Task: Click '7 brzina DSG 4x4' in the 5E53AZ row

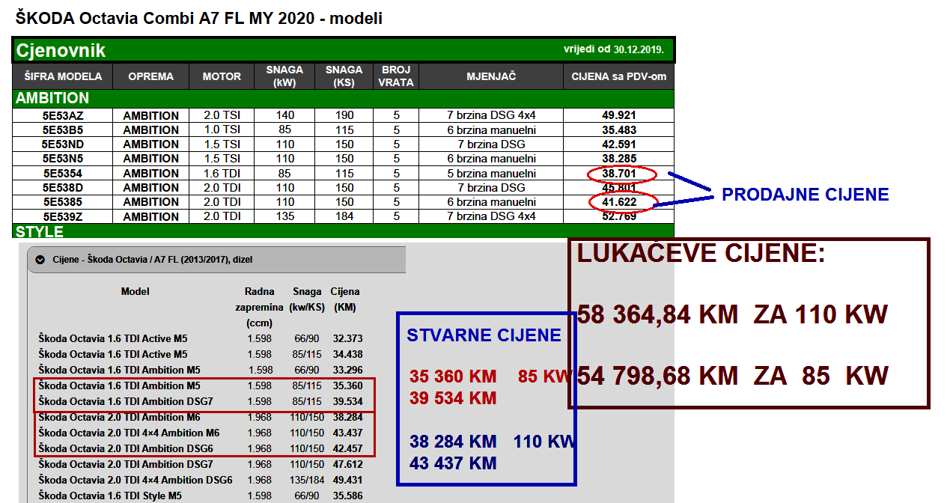Action: click(491, 115)
